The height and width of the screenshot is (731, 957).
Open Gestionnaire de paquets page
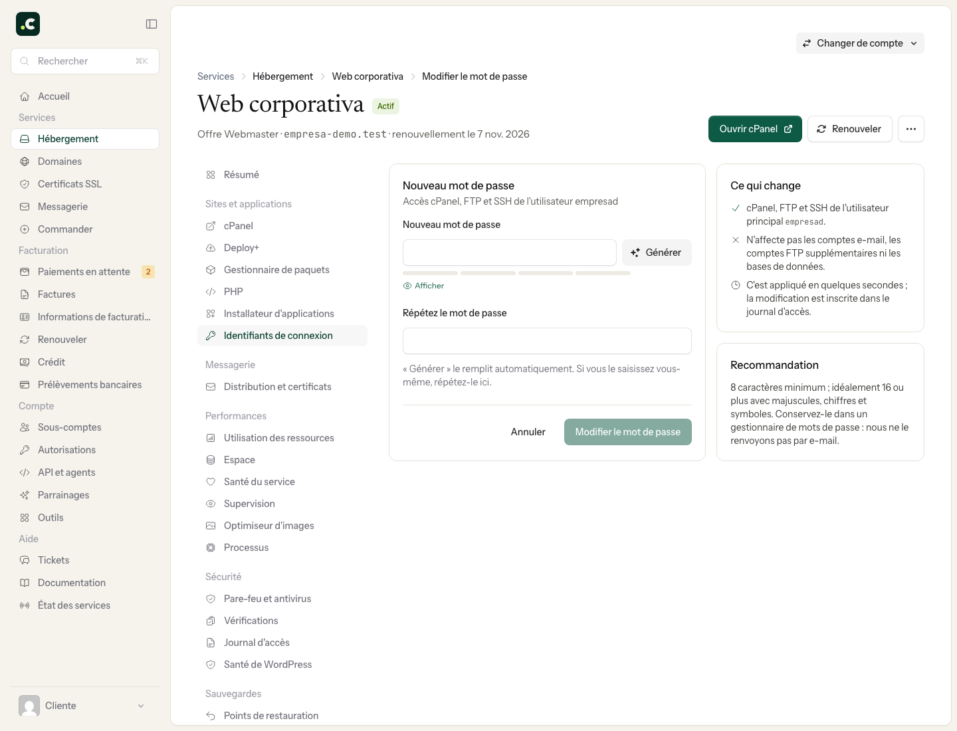tap(282, 270)
